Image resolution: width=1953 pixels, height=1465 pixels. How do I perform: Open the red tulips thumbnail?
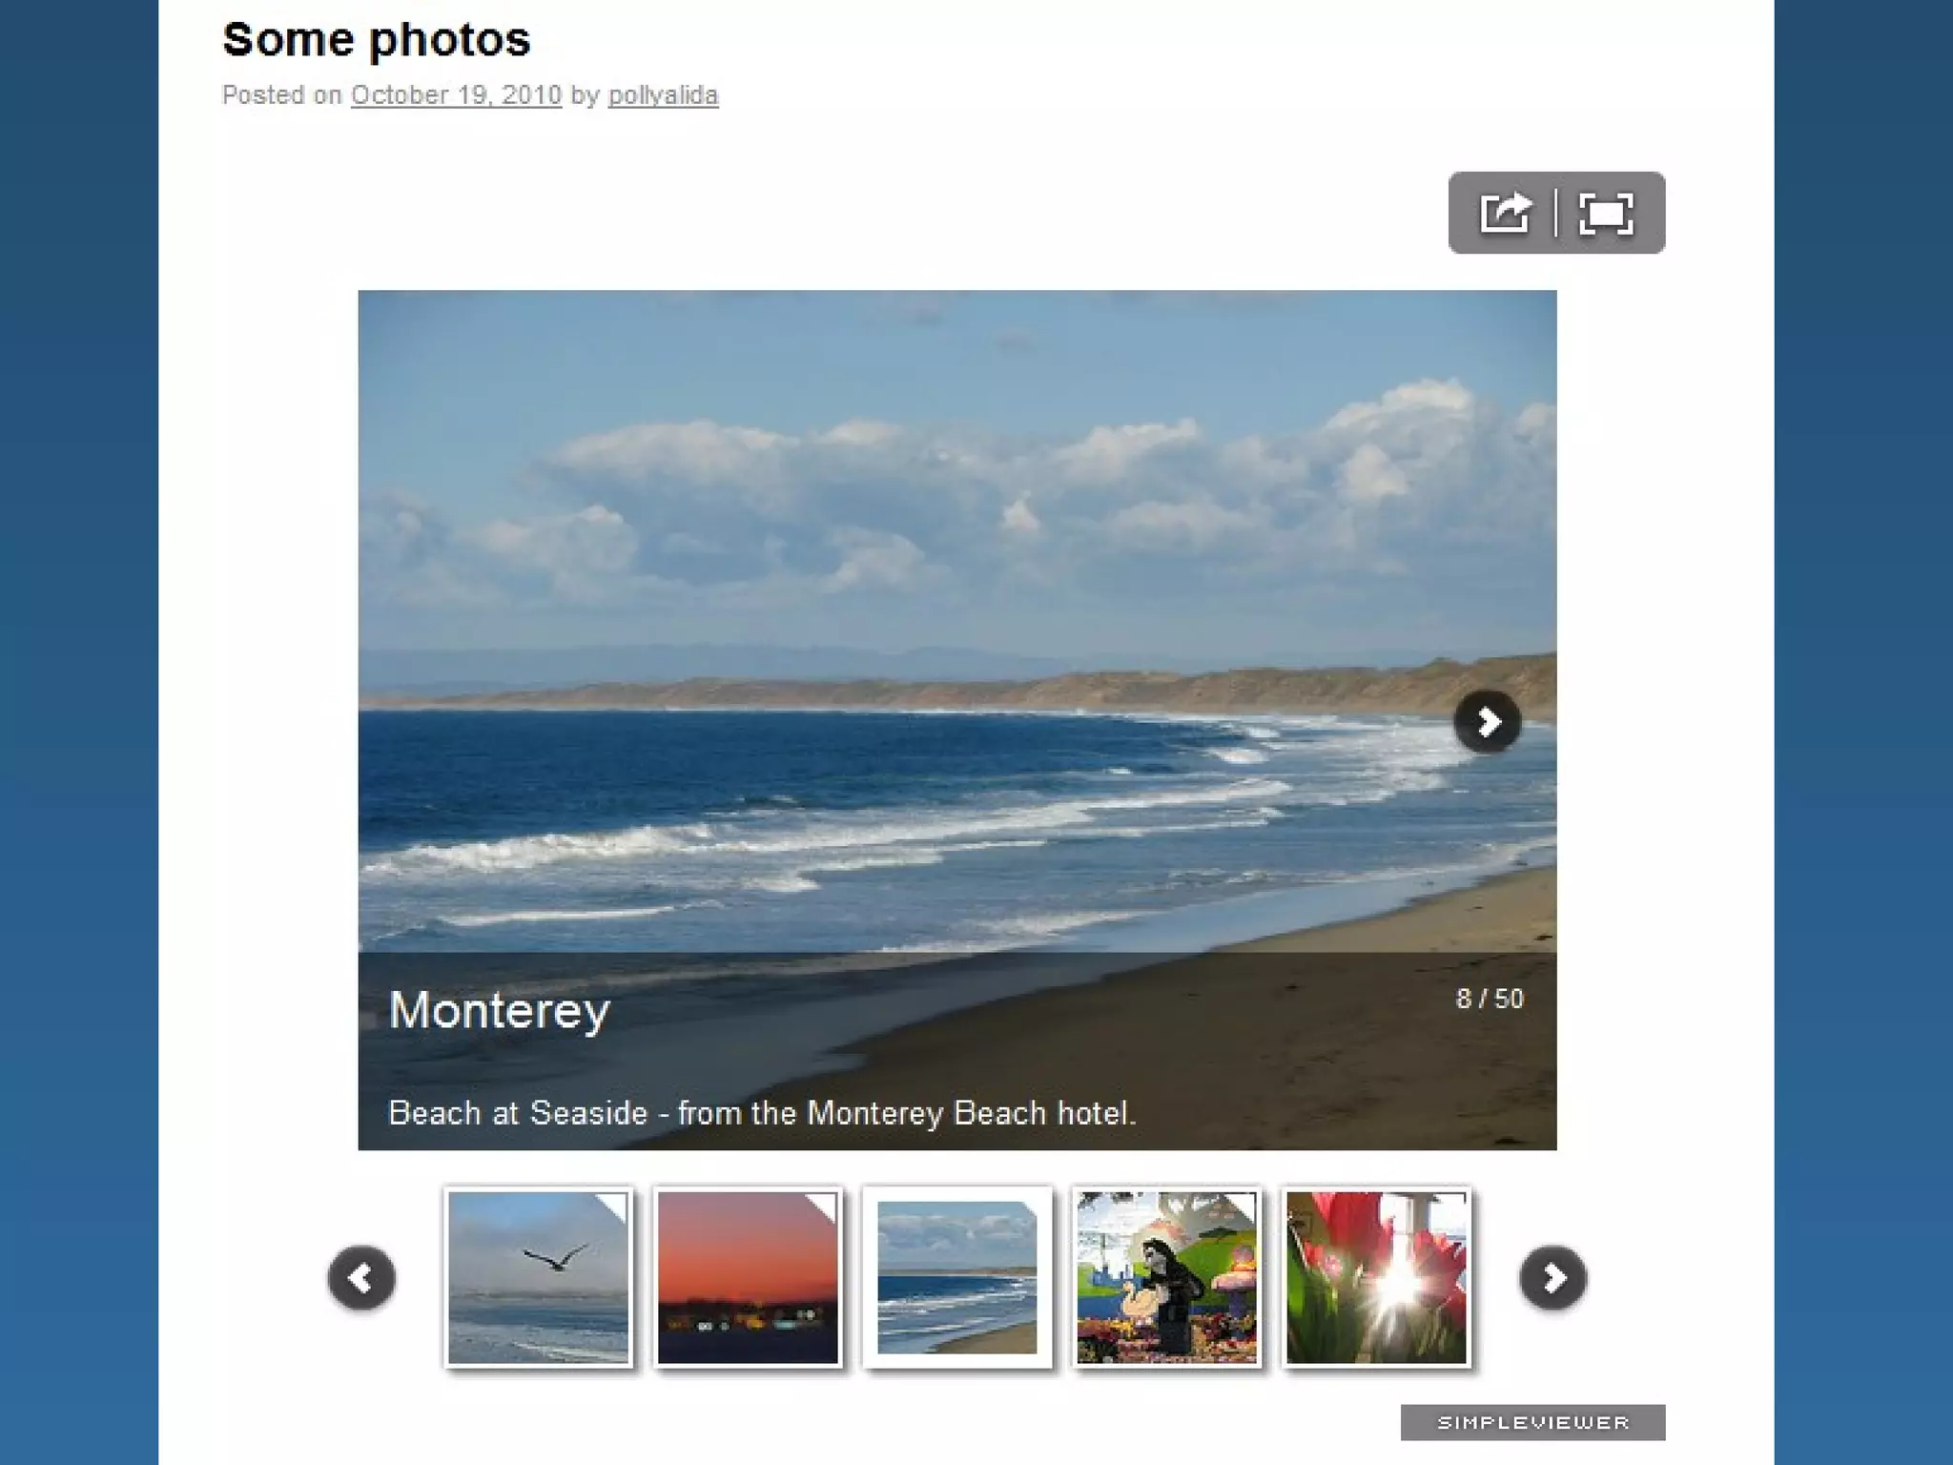(x=1376, y=1277)
